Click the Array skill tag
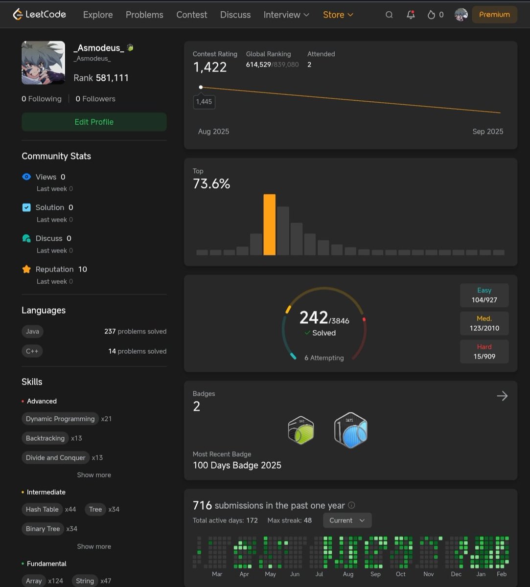Screen dimensions: 530x587 pos(34,581)
